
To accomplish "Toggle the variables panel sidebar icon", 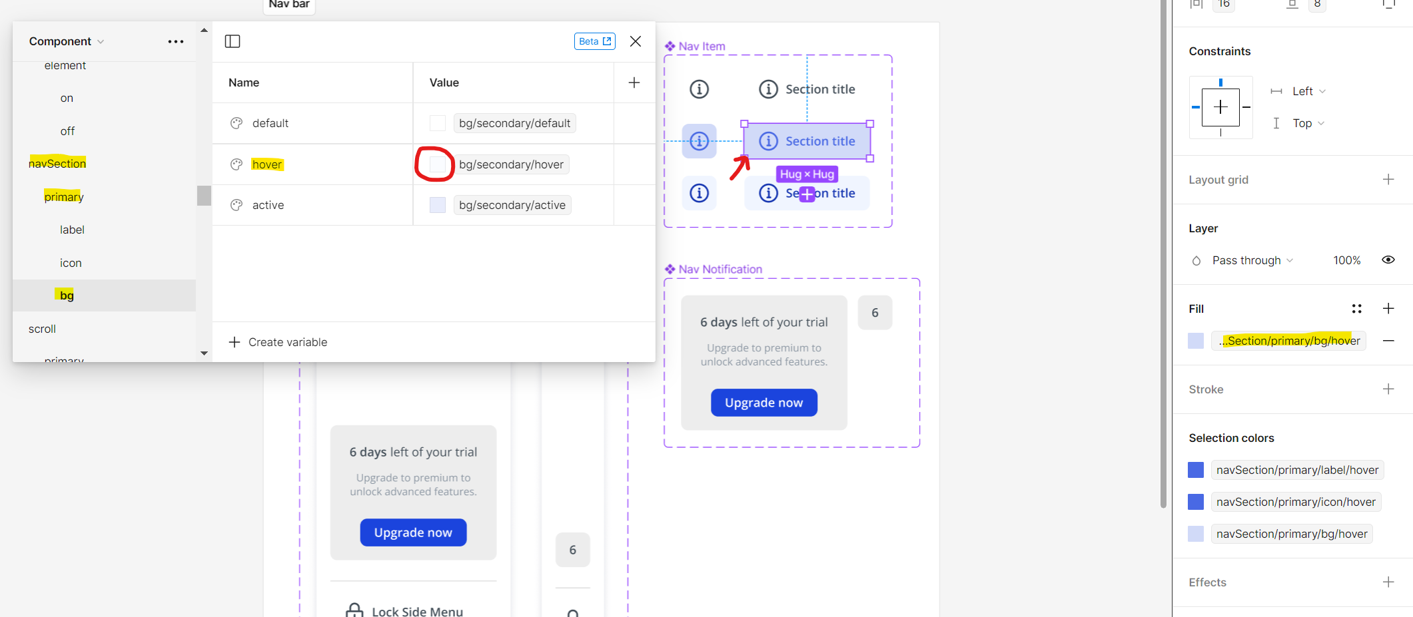I will tap(233, 41).
